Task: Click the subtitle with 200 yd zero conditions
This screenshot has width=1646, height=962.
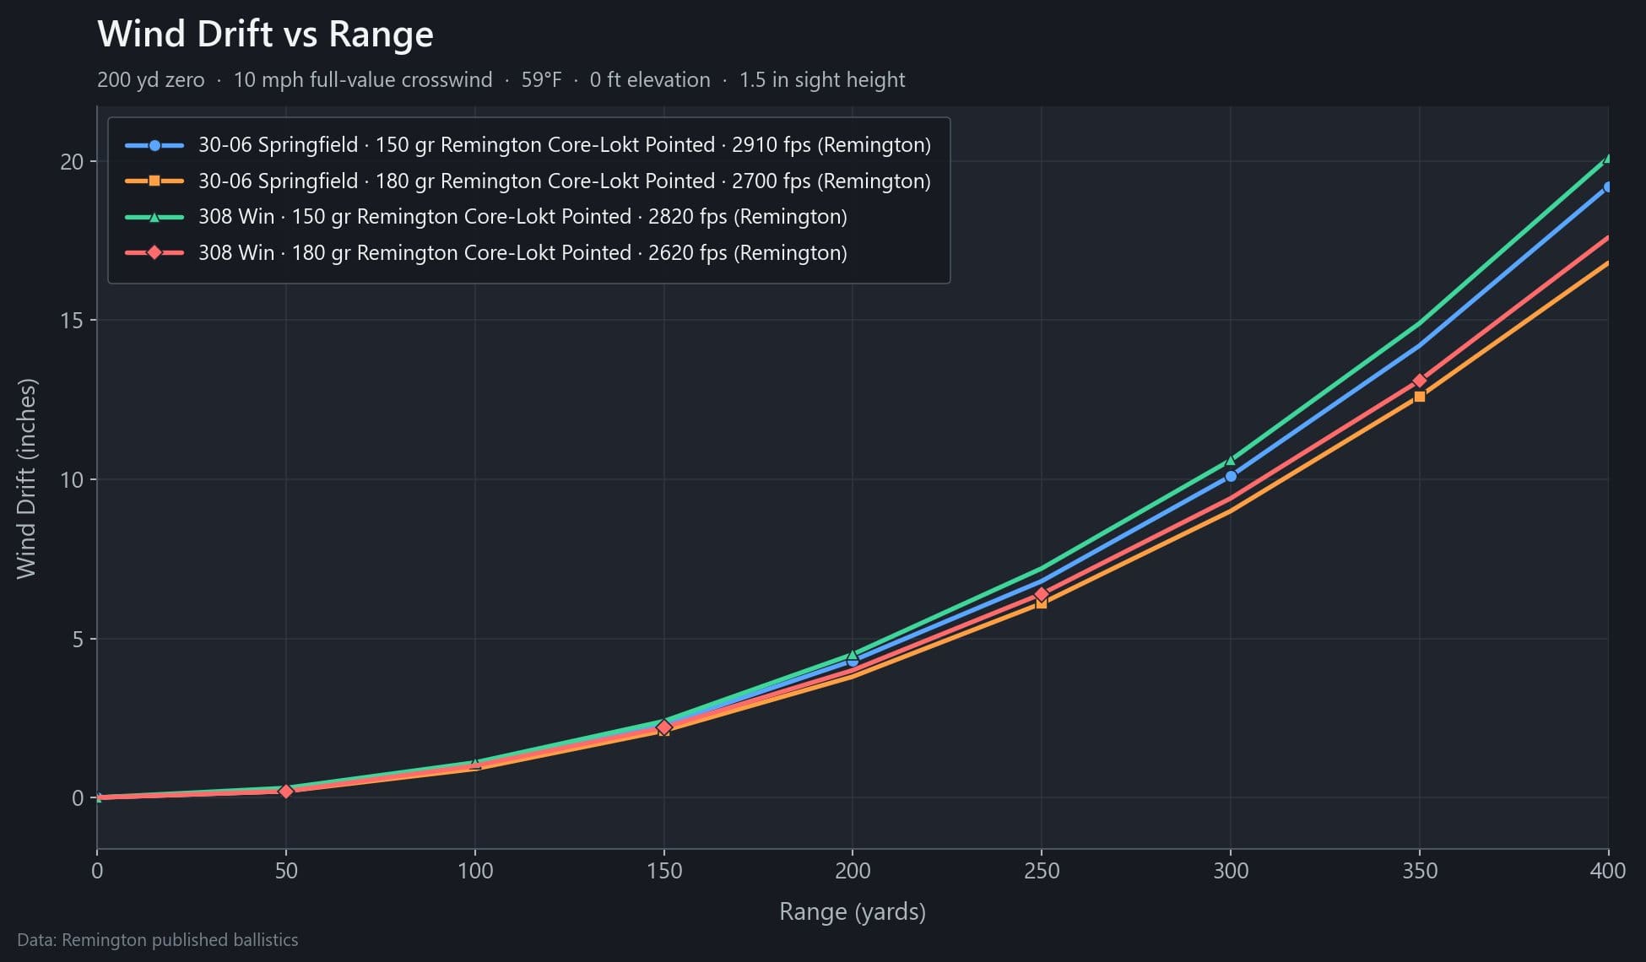Action: (501, 80)
